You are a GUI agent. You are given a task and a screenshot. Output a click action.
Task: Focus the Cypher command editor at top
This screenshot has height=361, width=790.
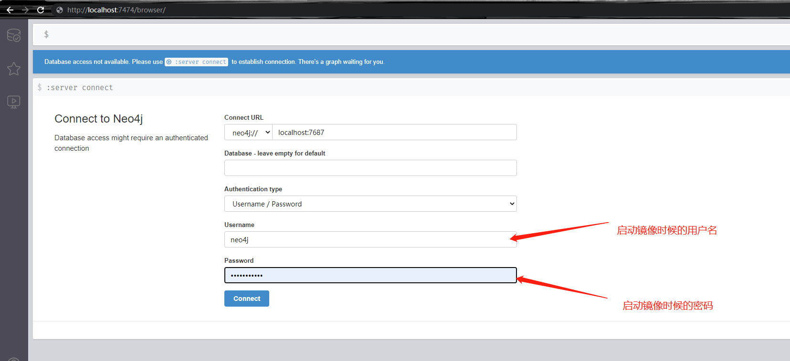click(x=411, y=34)
